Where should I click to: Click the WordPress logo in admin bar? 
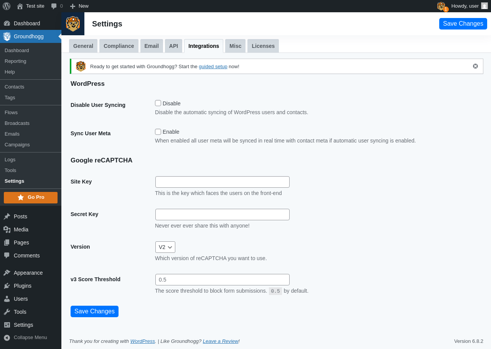pos(7,6)
